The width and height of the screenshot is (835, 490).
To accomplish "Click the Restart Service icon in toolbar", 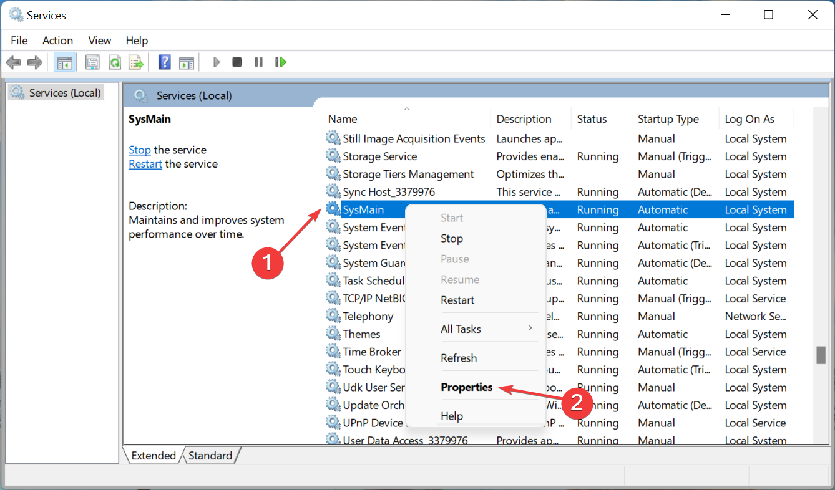I will click(280, 62).
